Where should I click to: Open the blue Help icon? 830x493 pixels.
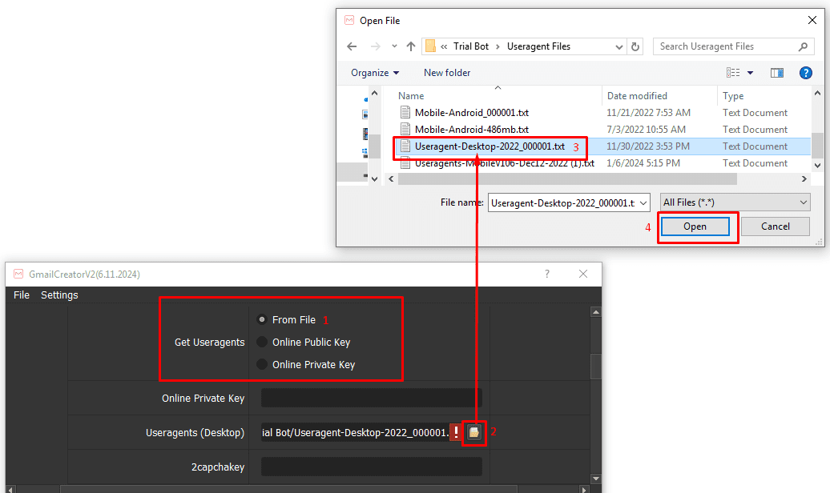click(x=806, y=73)
